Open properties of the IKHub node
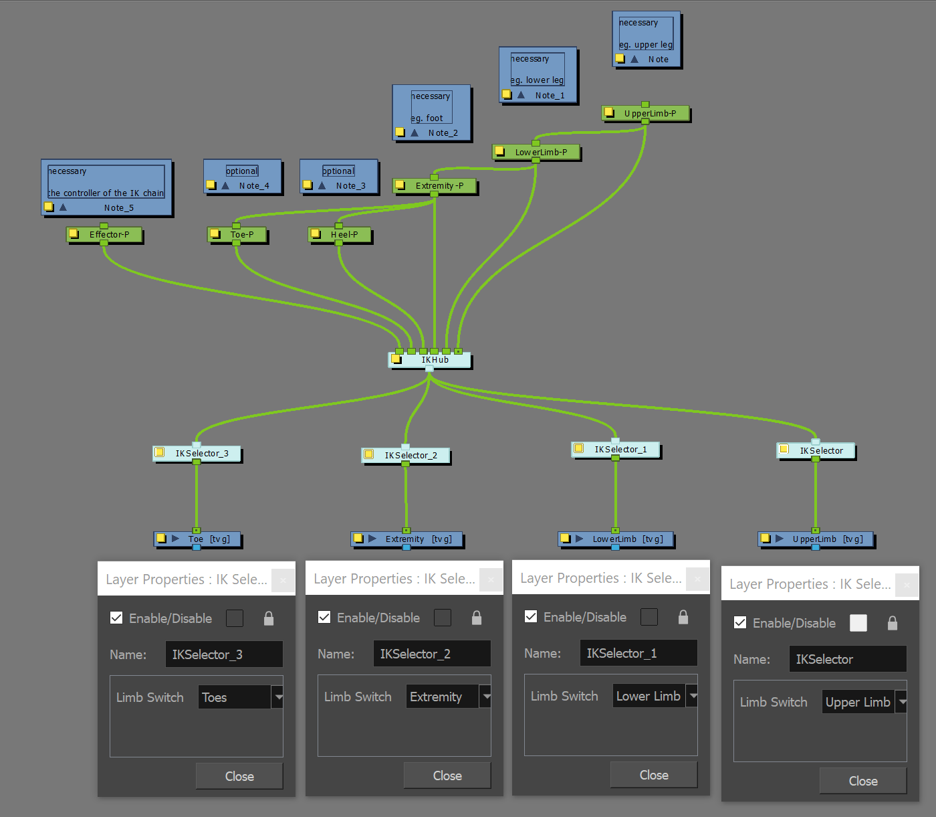The height and width of the screenshot is (817, 936). pyautogui.click(x=396, y=359)
